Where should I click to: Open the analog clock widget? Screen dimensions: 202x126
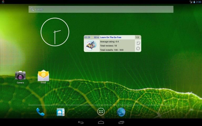[x=55, y=32]
